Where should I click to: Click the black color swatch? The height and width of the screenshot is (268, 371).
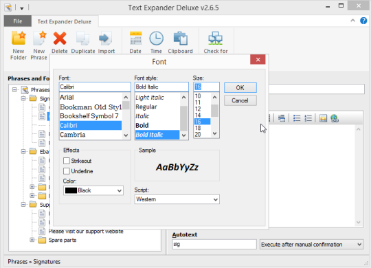71,190
